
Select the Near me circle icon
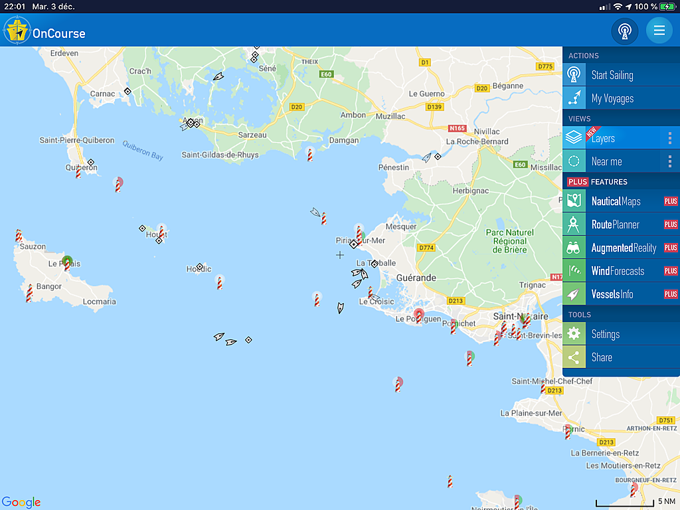coord(574,161)
